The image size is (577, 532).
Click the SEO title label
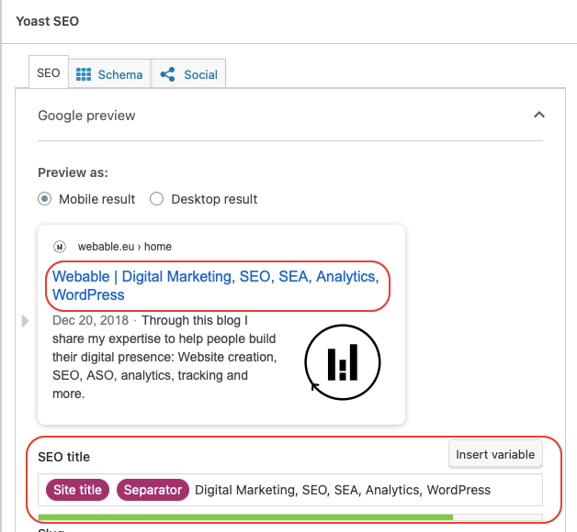63,457
